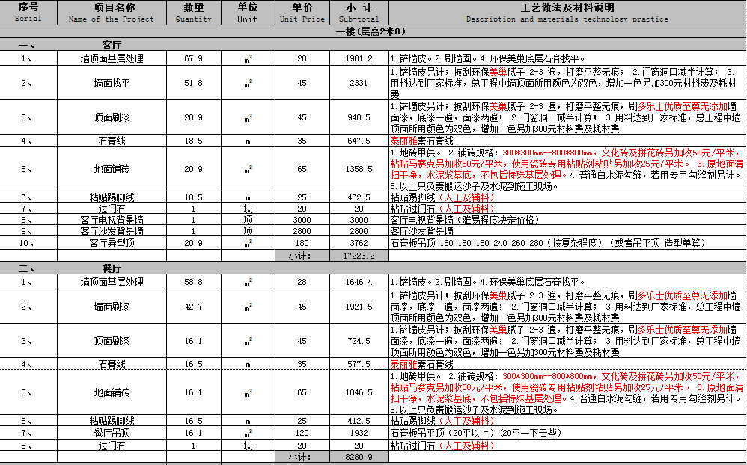Viewport: 747px width, 465px height.
Task: Select the 客厅 section heading
Action: (x=112, y=45)
